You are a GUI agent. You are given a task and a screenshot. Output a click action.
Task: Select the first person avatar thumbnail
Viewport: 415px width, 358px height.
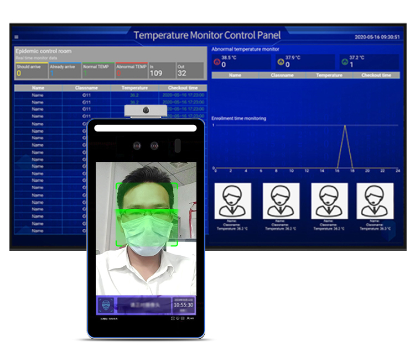(x=232, y=201)
